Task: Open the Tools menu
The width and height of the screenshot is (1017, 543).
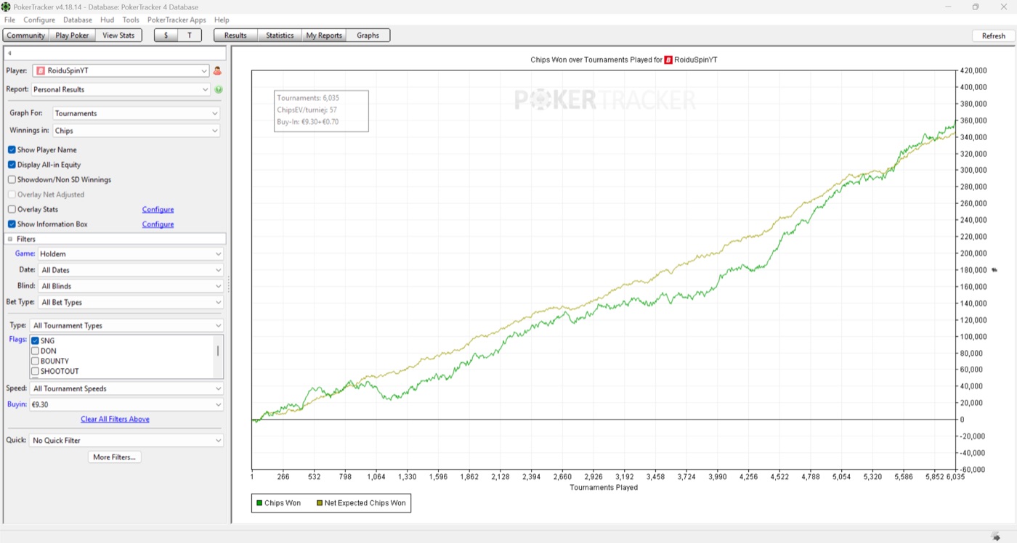Action: pos(131,20)
